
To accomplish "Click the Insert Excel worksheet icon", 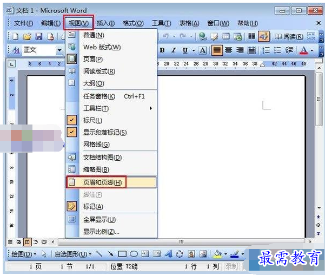I will click(x=237, y=36).
